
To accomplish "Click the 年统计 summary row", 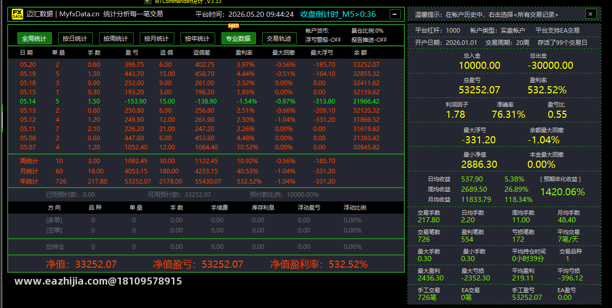I will pyautogui.click(x=206, y=181).
